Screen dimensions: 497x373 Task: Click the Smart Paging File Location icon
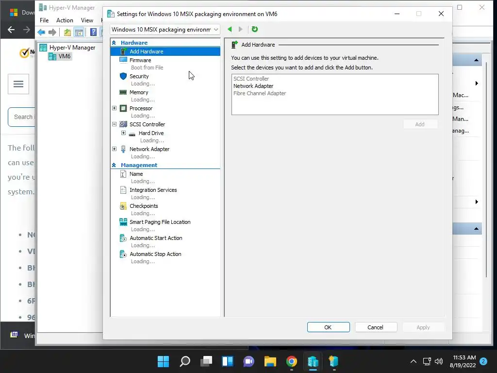pos(123,222)
